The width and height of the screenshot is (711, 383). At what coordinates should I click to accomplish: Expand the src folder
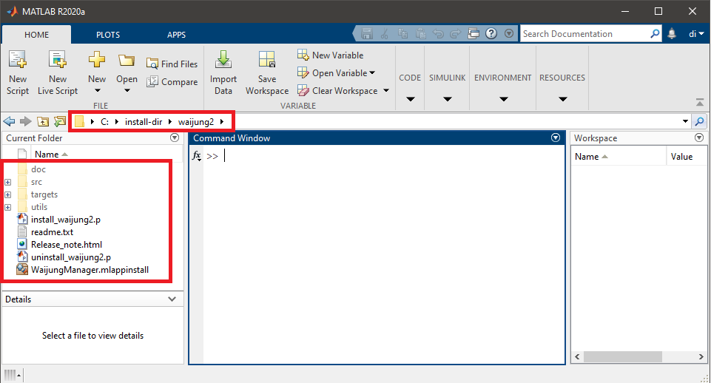click(x=7, y=182)
